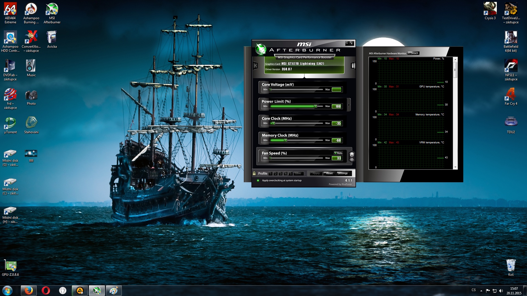Click the Afterburner green jet logo

(x=260, y=49)
